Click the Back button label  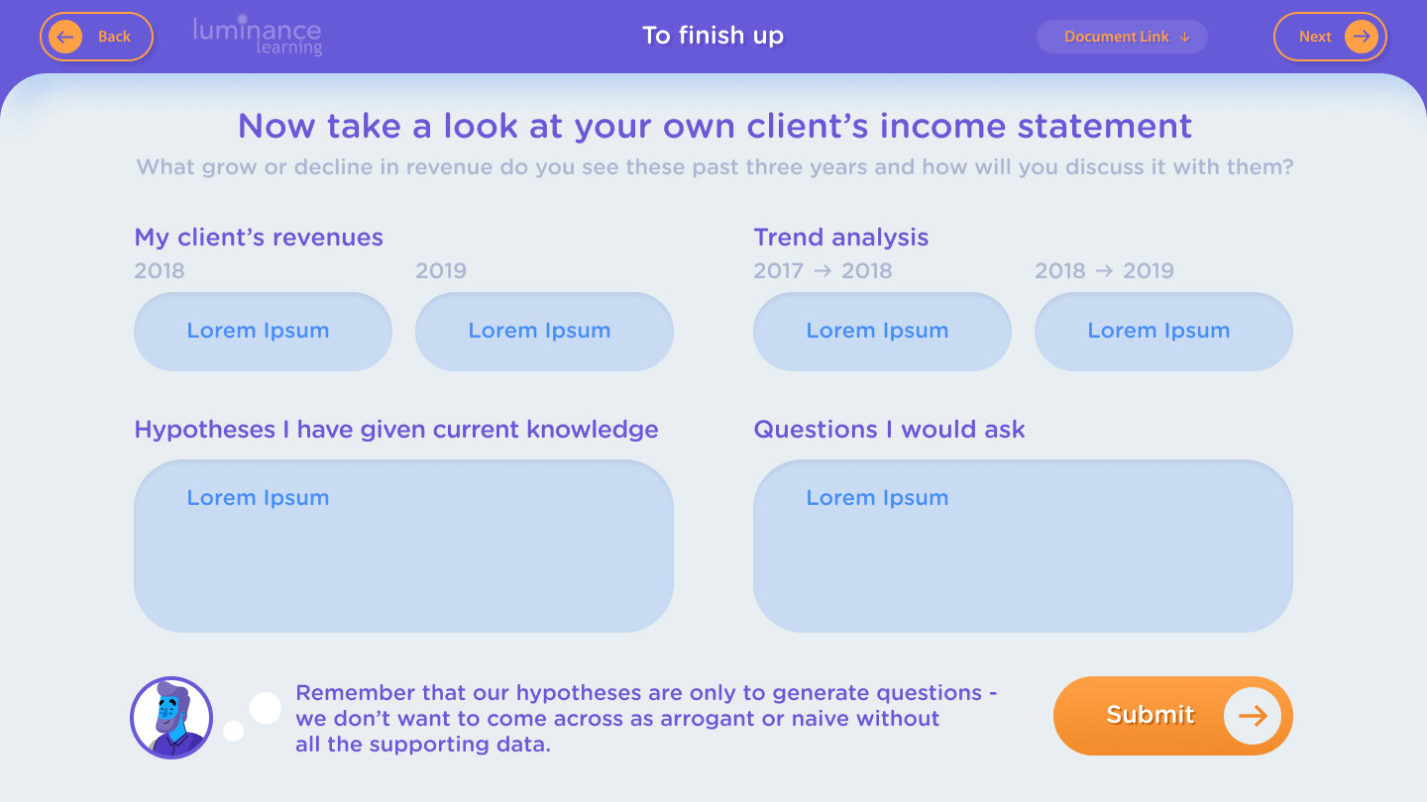(x=114, y=37)
